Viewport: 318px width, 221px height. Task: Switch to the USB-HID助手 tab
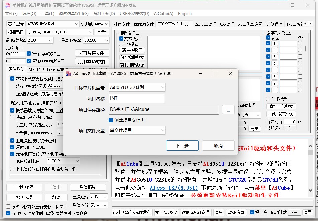205,24
